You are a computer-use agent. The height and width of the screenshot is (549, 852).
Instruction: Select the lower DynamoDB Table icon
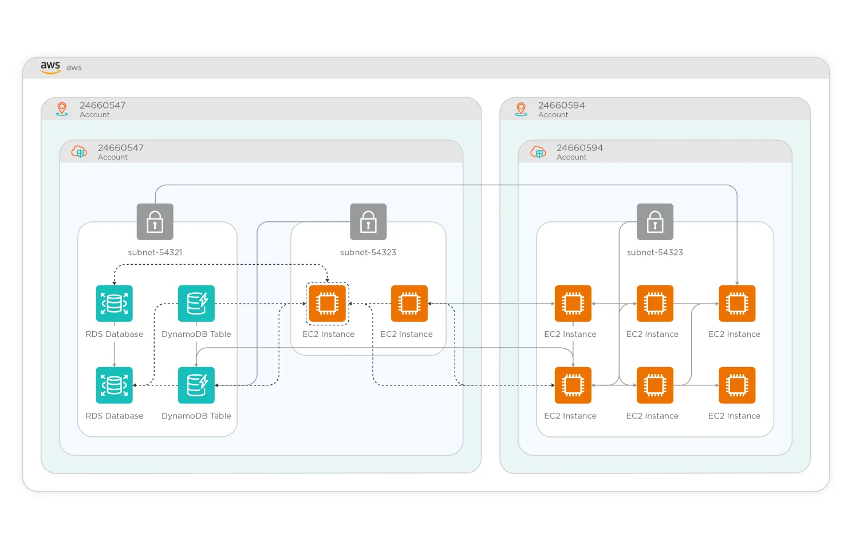click(x=196, y=385)
